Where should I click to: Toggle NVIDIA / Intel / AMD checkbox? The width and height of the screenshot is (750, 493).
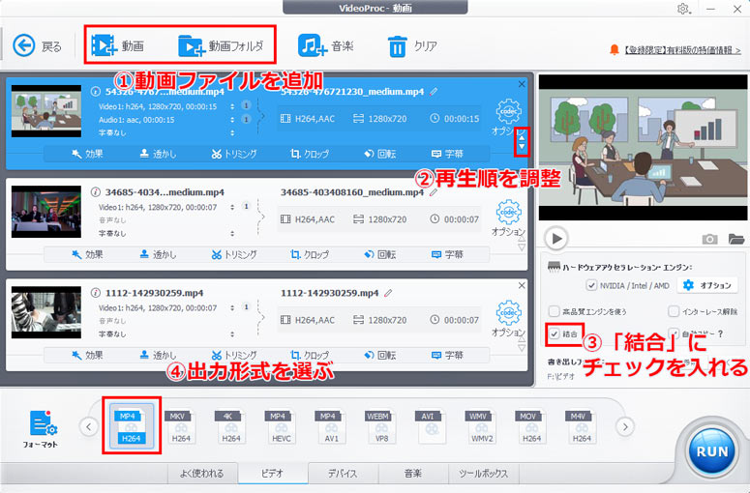tap(591, 285)
